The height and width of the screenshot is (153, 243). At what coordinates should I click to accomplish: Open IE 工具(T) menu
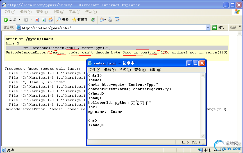tap(75, 12)
